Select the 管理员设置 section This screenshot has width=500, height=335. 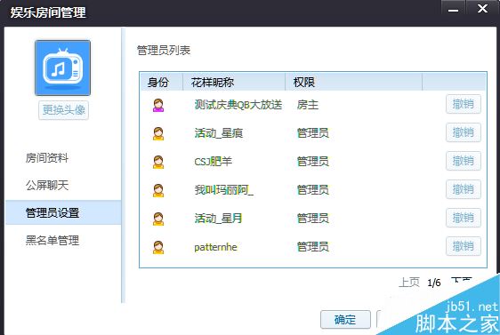[63, 212]
